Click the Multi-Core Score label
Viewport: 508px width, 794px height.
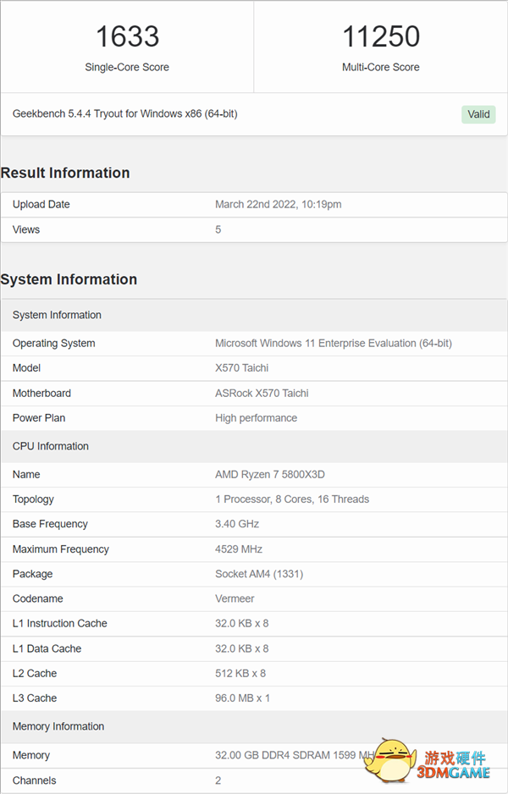(381, 67)
